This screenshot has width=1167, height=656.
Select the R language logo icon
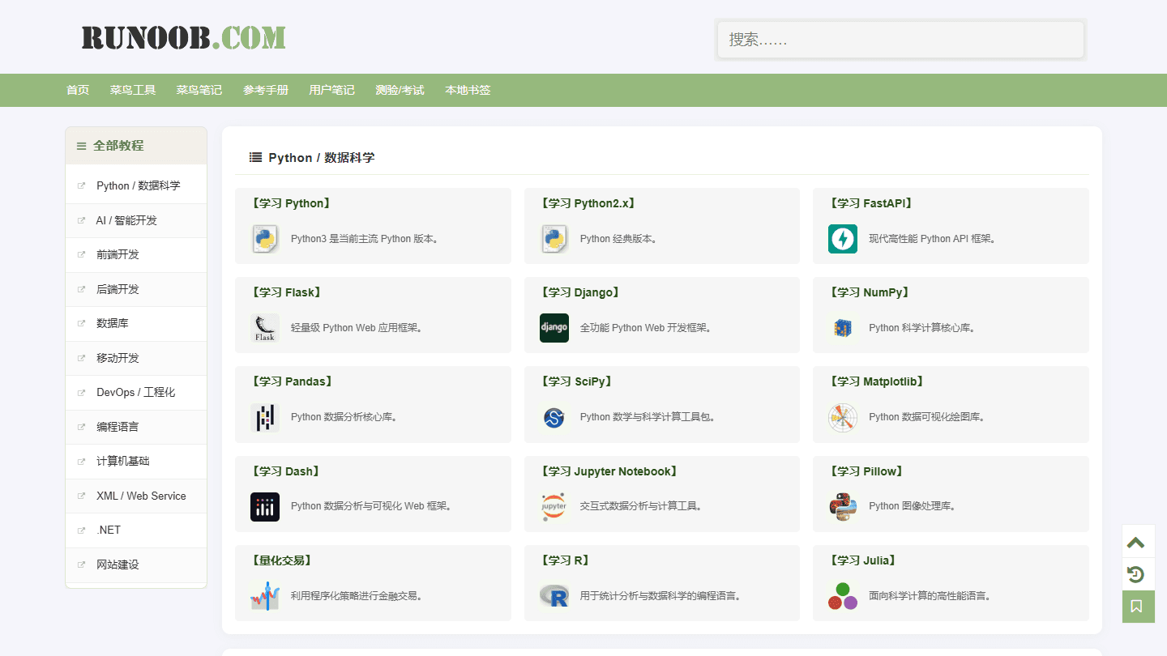554,596
